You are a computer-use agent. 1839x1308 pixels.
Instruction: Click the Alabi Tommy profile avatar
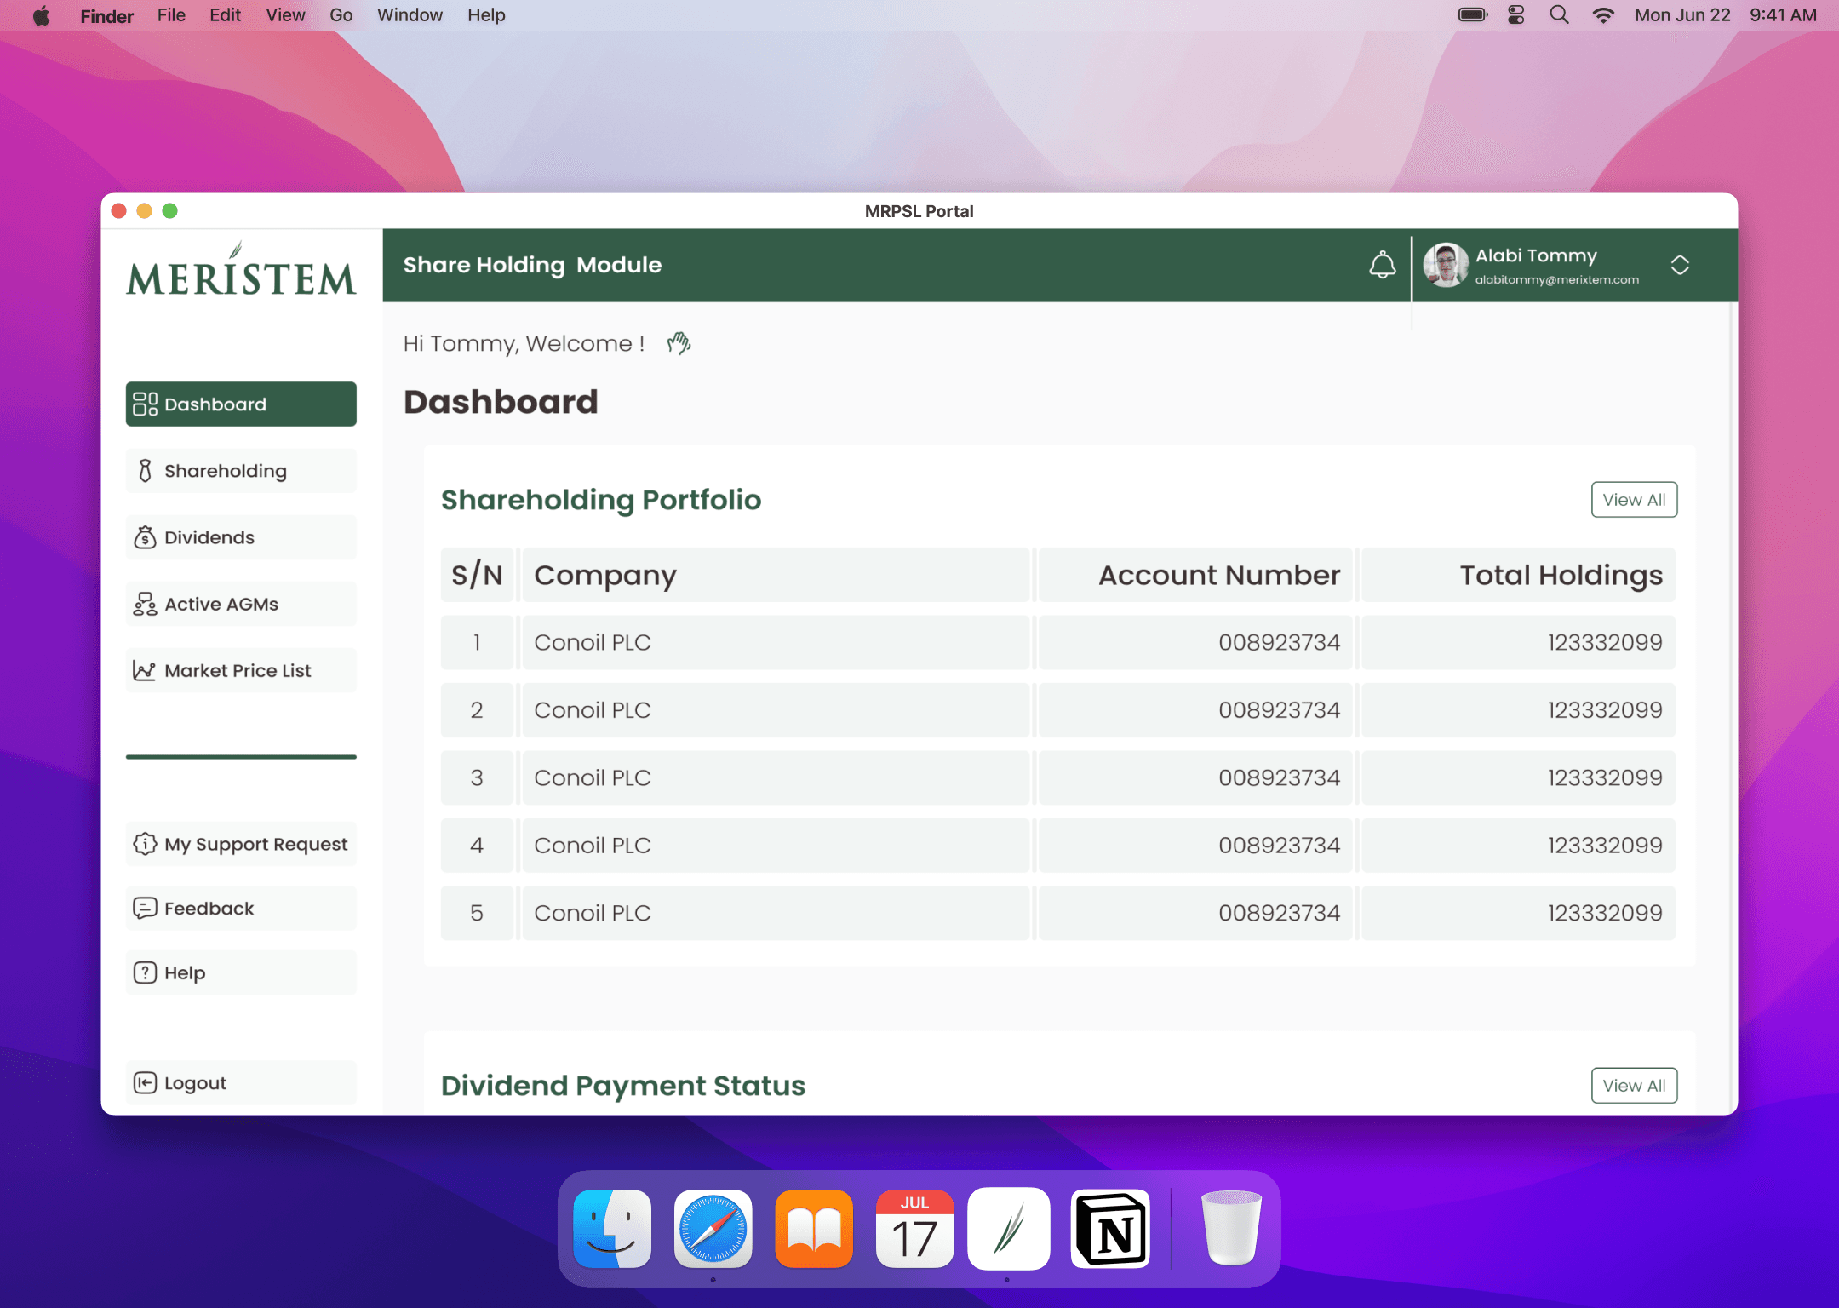click(x=1446, y=266)
